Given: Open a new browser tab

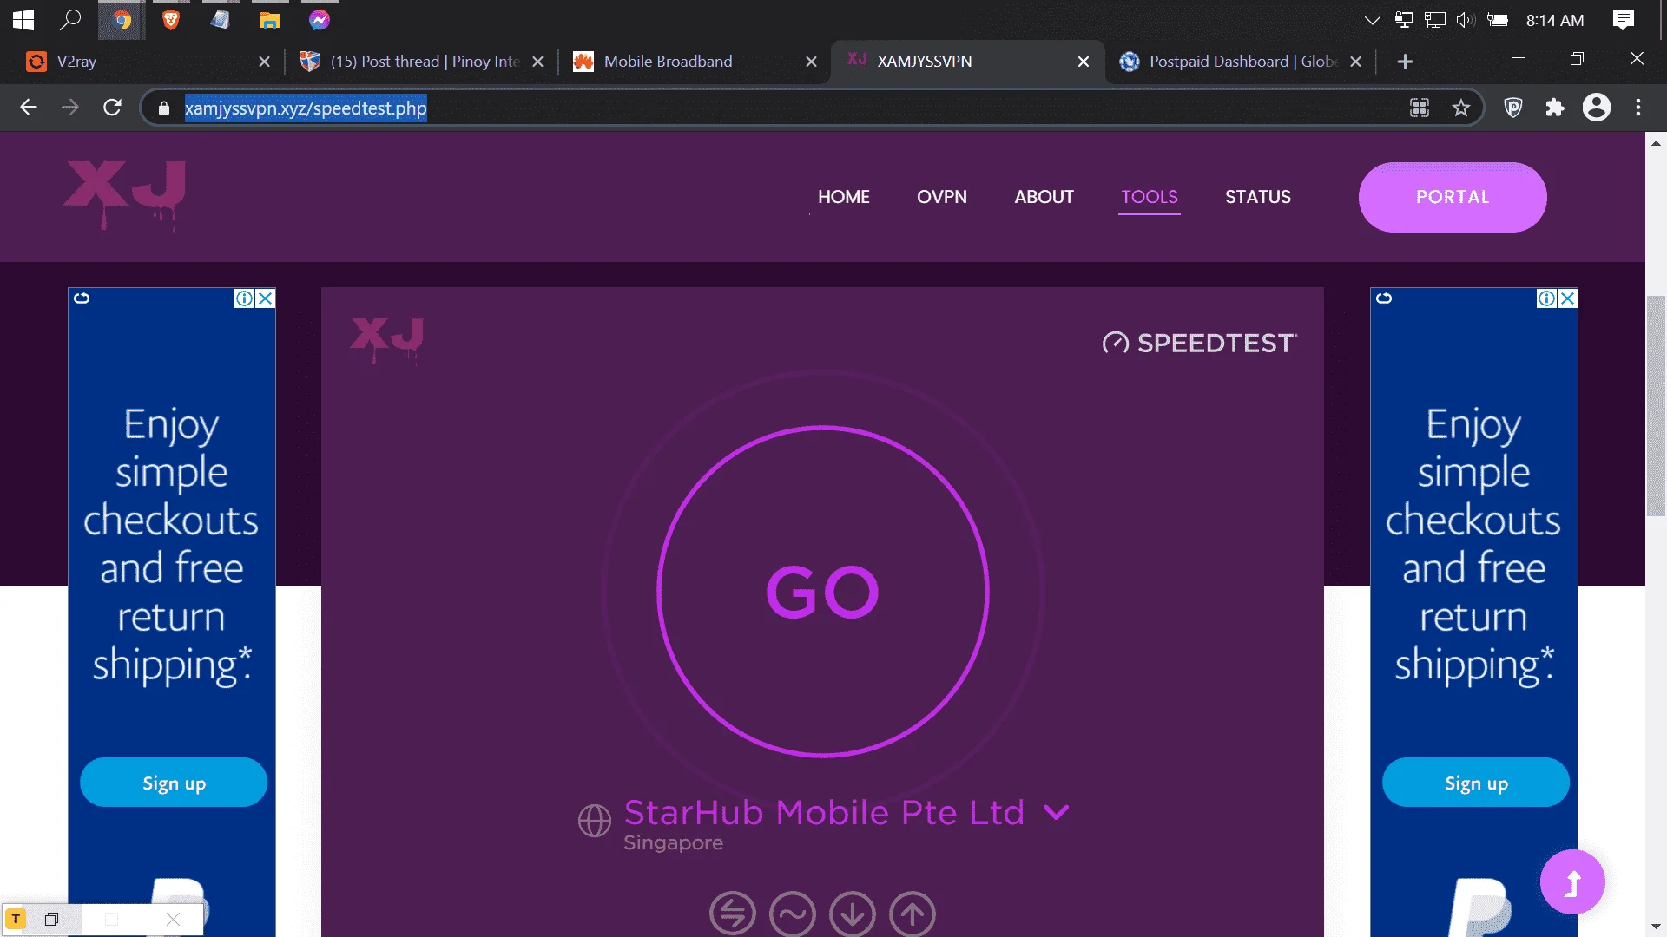Looking at the screenshot, I should tap(1405, 62).
